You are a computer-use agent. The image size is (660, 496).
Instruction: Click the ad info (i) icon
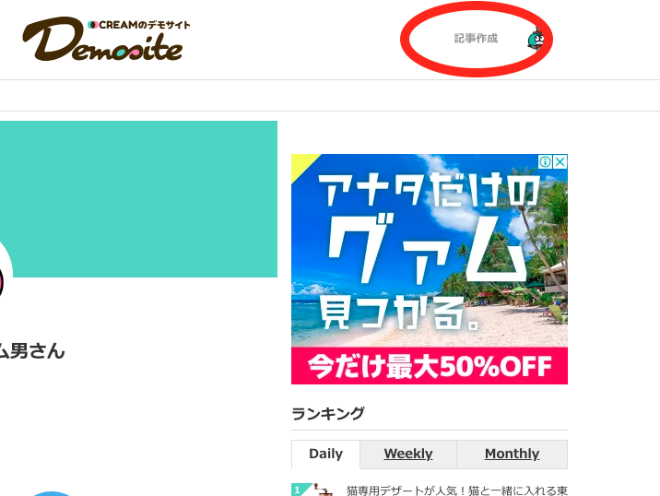click(545, 161)
